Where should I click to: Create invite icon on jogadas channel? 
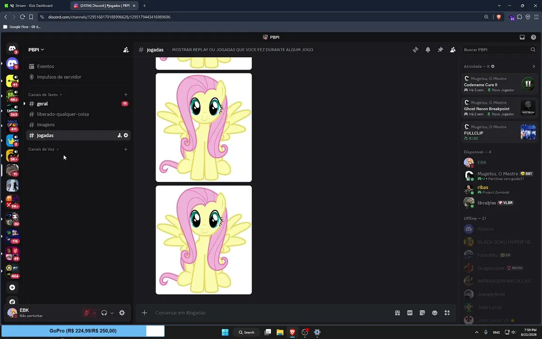(x=120, y=135)
